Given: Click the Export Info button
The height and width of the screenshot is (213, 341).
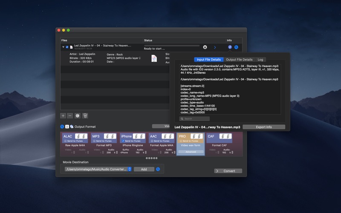Looking at the screenshot, I should [x=264, y=127].
